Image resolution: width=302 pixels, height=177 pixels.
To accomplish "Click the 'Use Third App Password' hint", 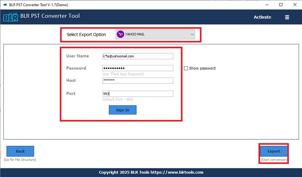I will (123, 74).
